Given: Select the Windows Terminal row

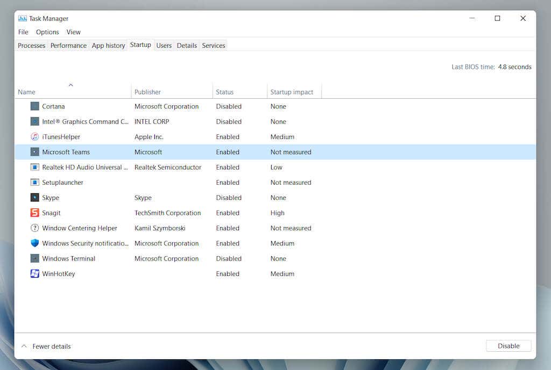Looking at the screenshot, I should [68, 259].
